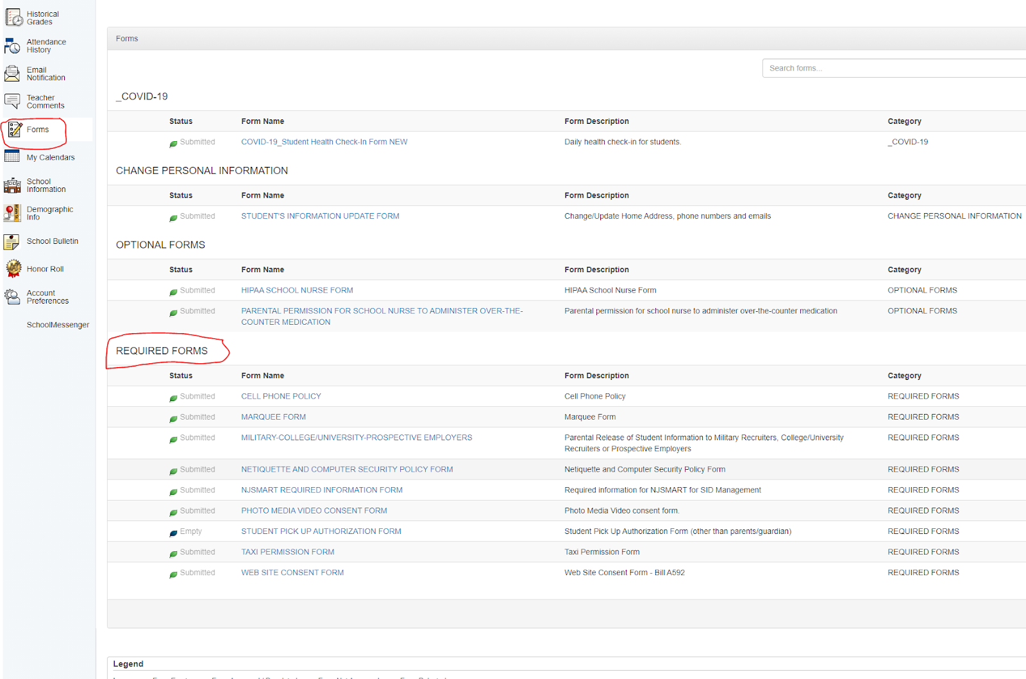The width and height of the screenshot is (1026, 679).
Task: Open the MARQUEE FORM link
Action: click(273, 417)
